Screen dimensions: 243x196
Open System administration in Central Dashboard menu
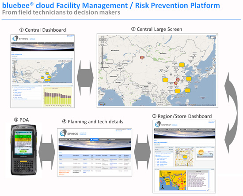coord(18,43)
